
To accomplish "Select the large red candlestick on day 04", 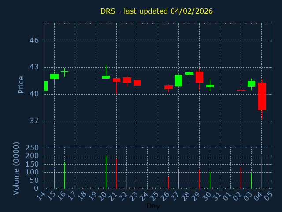I will (x=262, y=96).
